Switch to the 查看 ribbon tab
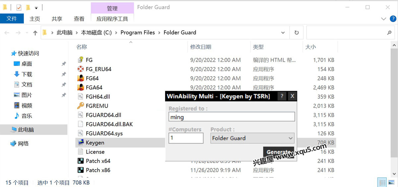 pos(79,19)
